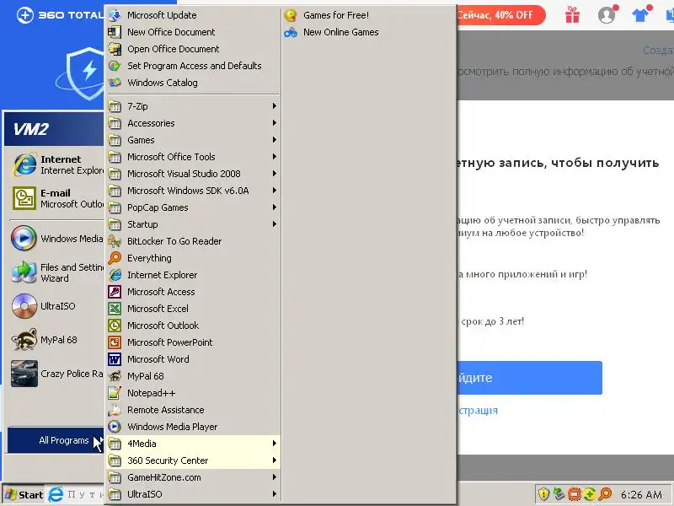The width and height of the screenshot is (674, 506).
Task: Open New Online Games shortcut
Action: pyautogui.click(x=369, y=32)
